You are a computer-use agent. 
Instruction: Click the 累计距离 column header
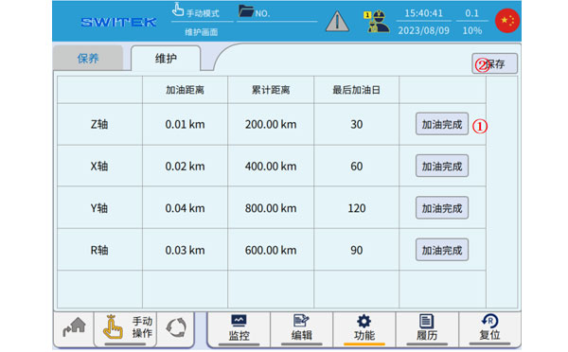(271, 90)
